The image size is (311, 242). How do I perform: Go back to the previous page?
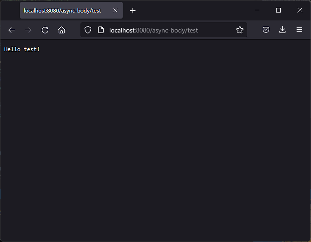(x=12, y=30)
